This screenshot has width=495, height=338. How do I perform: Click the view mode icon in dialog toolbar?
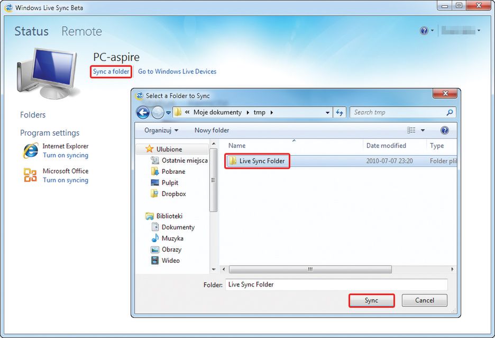pyautogui.click(x=411, y=130)
